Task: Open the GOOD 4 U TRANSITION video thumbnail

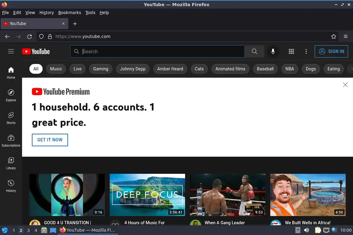Action: (67, 195)
